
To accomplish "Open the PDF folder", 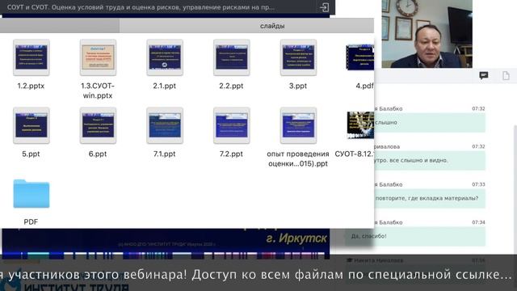I will tap(32, 194).
